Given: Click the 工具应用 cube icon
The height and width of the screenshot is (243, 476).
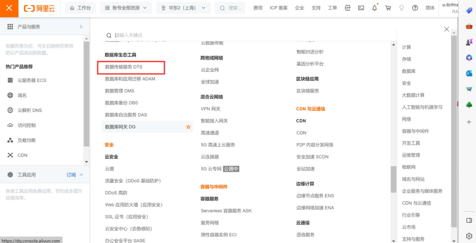Looking at the screenshot, I should (10, 174).
